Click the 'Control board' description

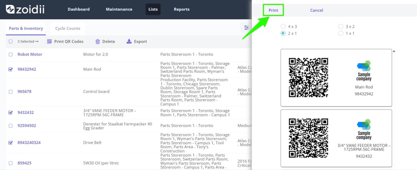coord(96,91)
